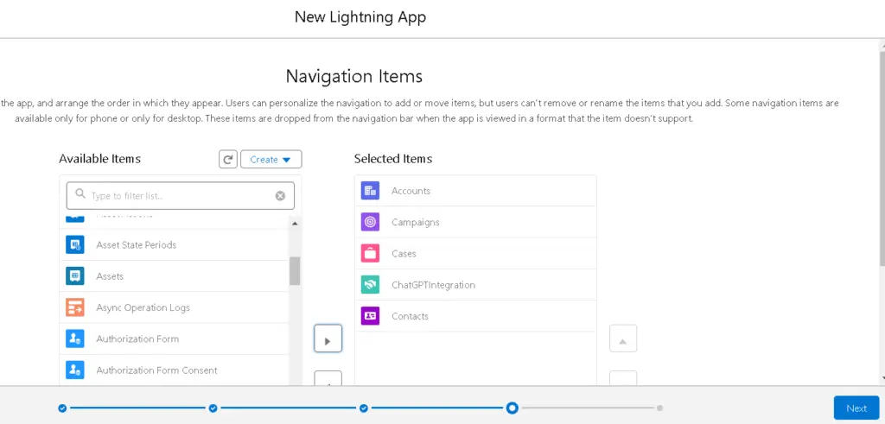Screen dimensions: 885x424
Task: Click the Async Operation Logs icon
Action: tap(75, 307)
